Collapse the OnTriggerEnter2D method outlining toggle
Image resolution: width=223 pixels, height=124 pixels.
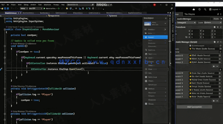pyautogui.click(x=5, y=89)
